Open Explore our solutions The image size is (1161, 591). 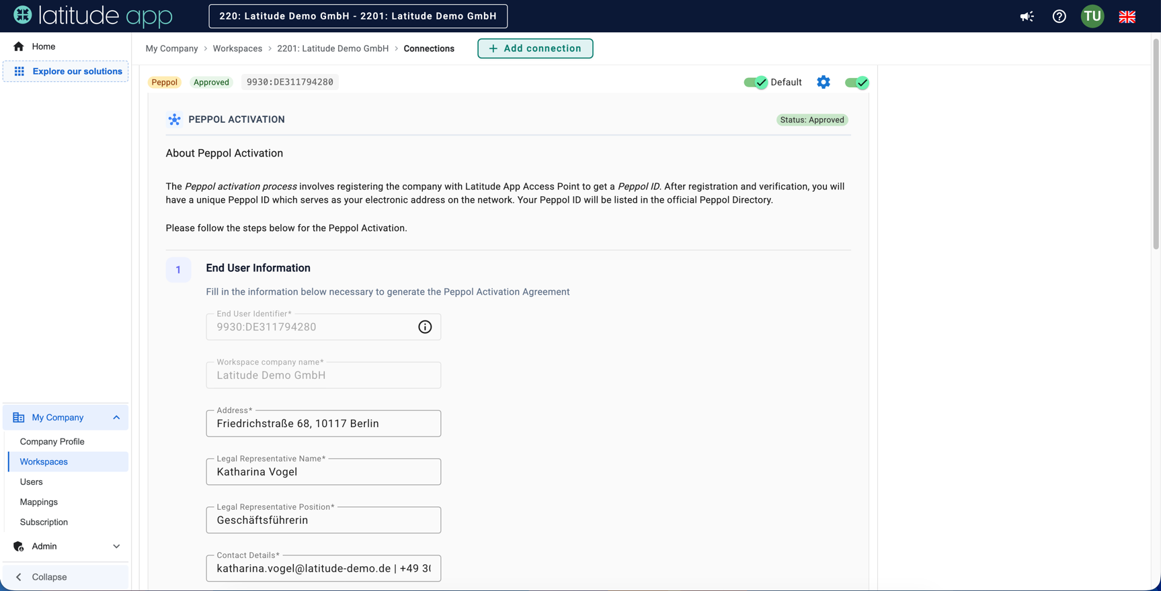[x=66, y=71]
